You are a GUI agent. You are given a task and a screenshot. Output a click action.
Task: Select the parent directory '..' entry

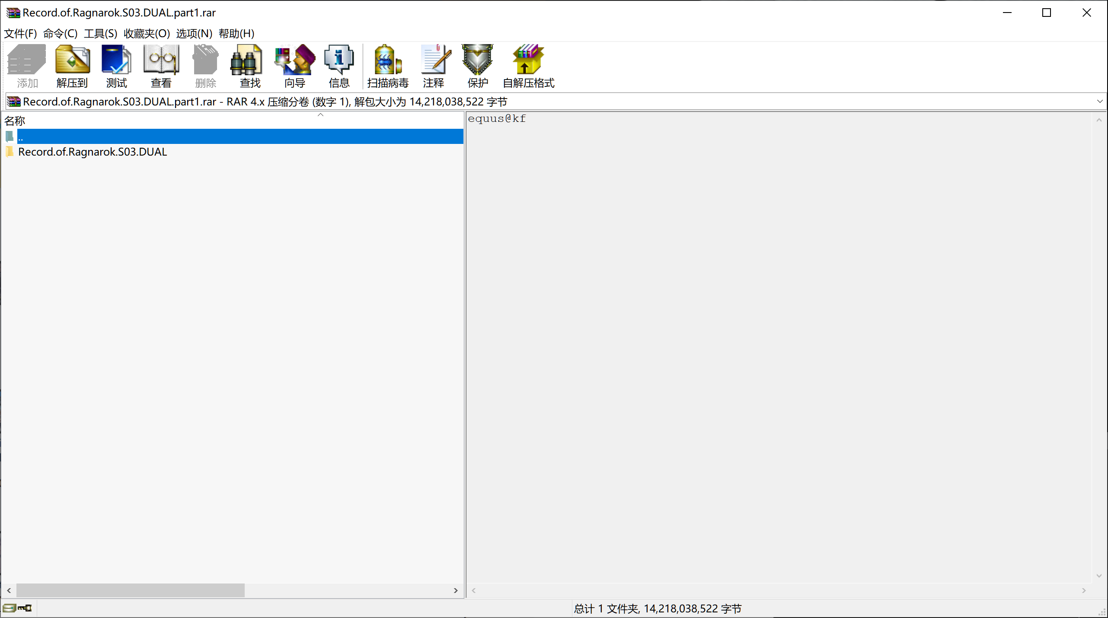(21, 137)
